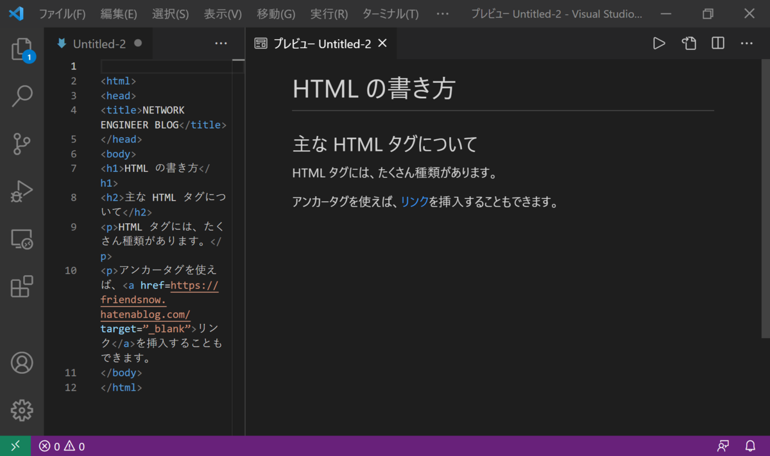Image resolution: width=770 pixels, height=456 pixels.
Task: Click line number 7 in gutter
Action: [74, 169]
